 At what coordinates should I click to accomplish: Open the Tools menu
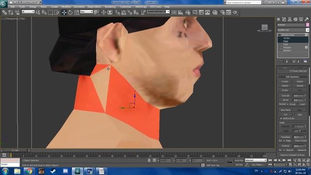22,7
